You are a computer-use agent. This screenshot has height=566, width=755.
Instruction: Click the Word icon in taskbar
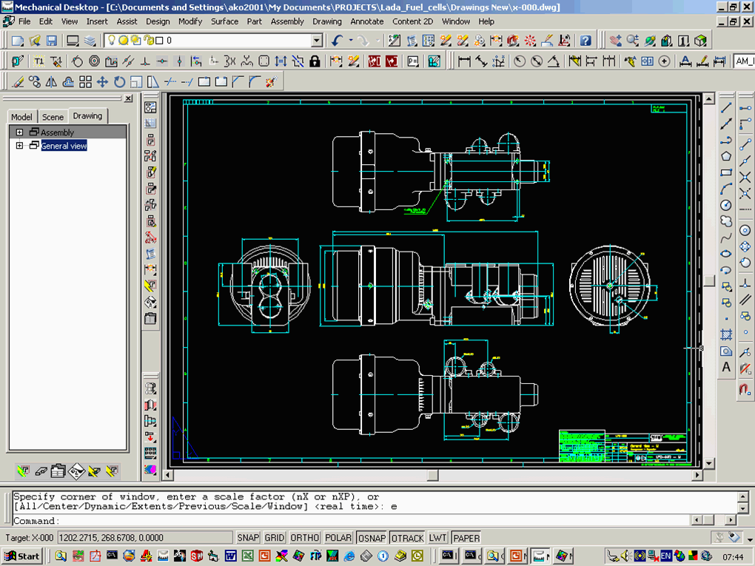[x=230, y=556]
